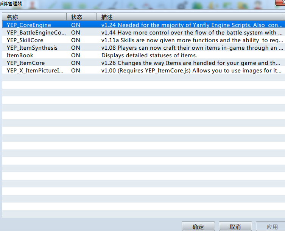Click the v1.08 Players can now craft description
Image resolution: width=285 pixels, height=231 pixels.
192,48
